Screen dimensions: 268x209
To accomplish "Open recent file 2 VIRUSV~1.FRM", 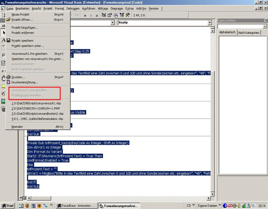I will [x=38, y=108].
